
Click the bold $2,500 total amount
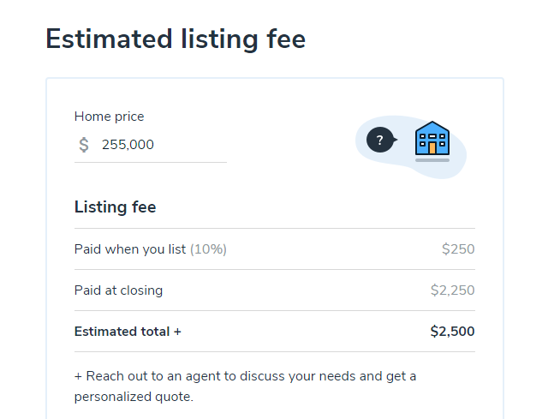pos(452,332)
